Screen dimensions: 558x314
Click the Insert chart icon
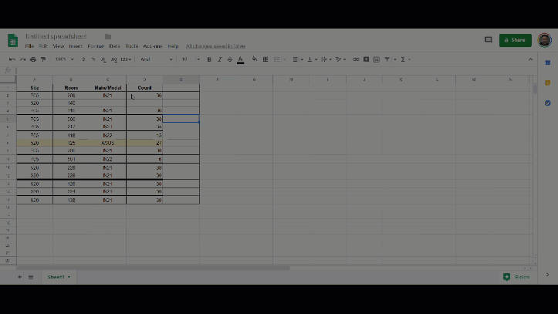377,59
